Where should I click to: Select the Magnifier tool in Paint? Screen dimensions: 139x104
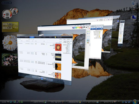click(88, 30)
